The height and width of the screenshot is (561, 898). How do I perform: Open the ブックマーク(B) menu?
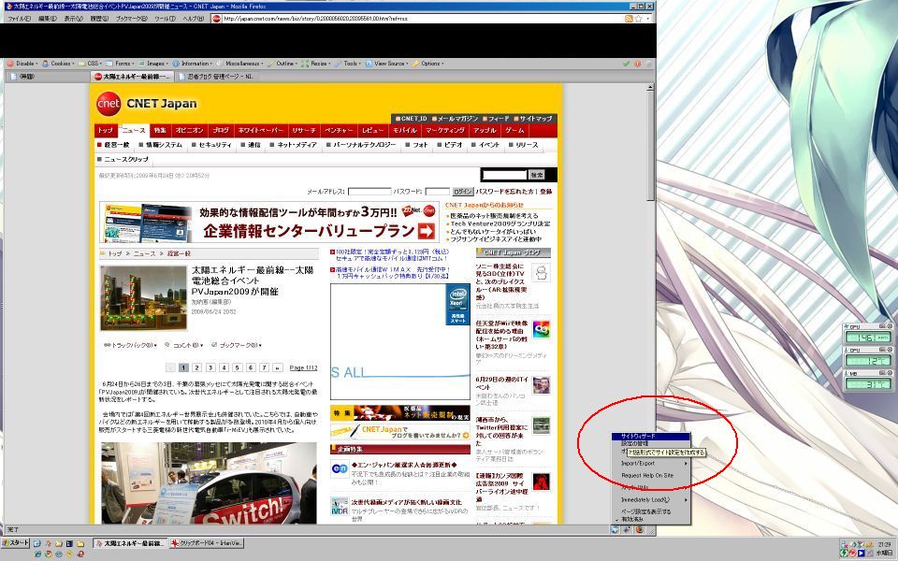click(131, 19)
